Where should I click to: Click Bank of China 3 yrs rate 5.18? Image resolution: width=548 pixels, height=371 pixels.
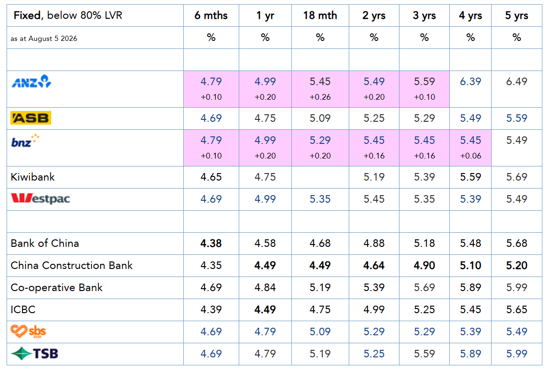(x=424, y=244)
